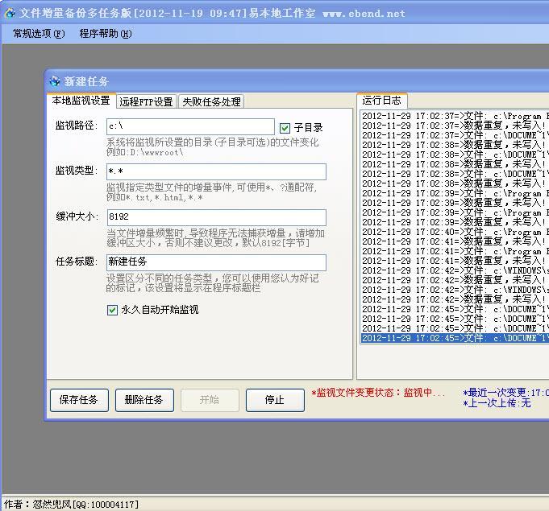Select the 缓冲大小 field showing 8192
549x511 pixels.
click(x=216, y=217)
